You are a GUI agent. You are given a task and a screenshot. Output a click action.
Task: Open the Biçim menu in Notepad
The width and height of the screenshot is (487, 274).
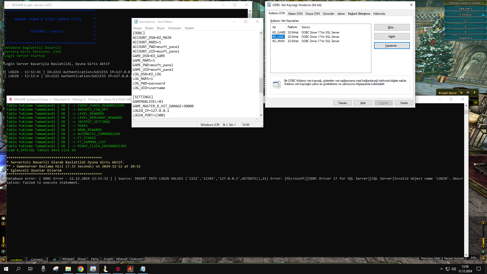161,28
